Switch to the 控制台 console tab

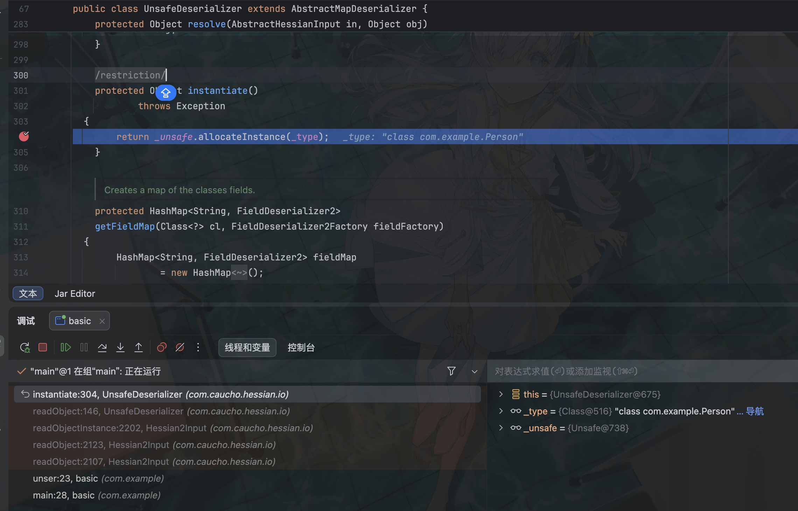pos(301,348)
